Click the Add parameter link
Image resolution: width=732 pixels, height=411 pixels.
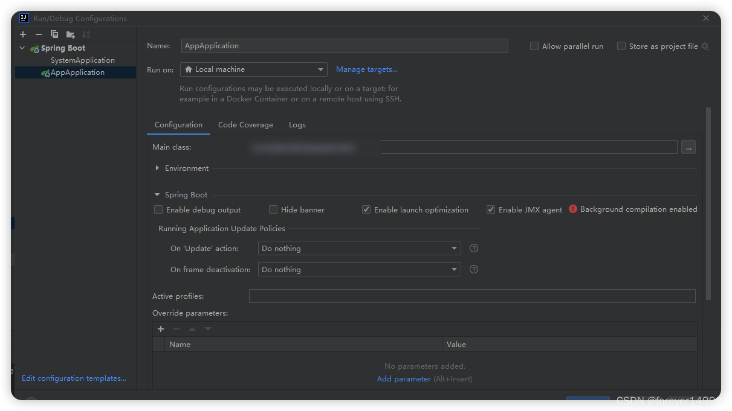pyautogui.click(x=404, y=379)
